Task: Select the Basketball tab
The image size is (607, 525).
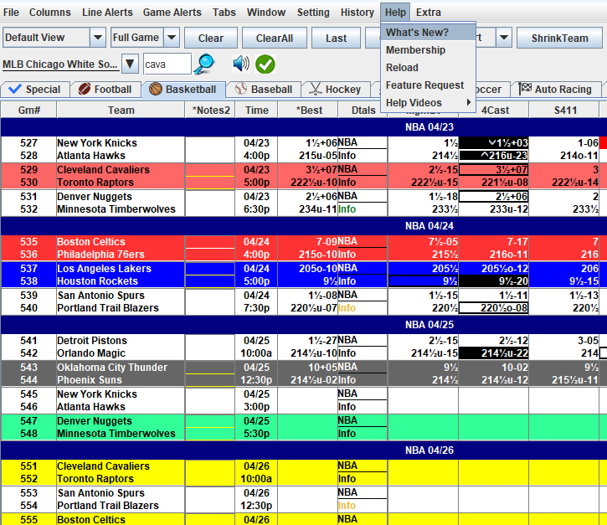Action: (x=183, y=90)
